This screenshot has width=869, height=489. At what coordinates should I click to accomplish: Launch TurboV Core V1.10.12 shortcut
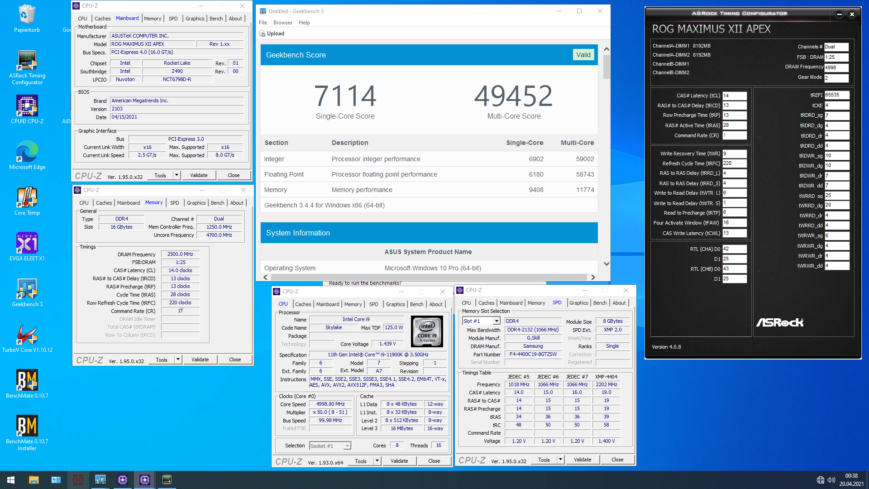27,338
